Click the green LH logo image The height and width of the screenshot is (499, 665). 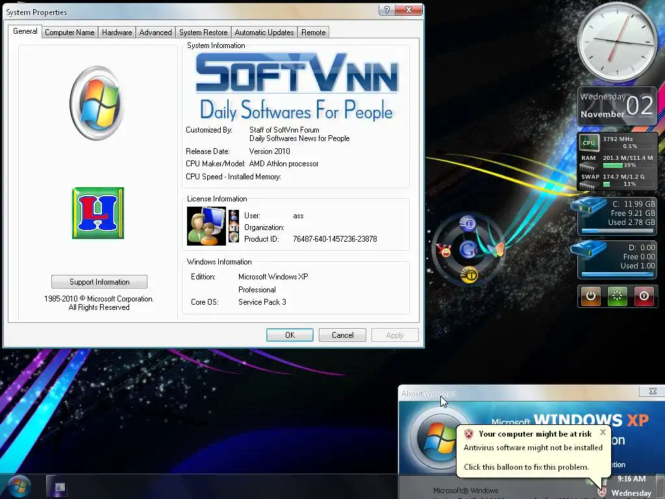coord(98,213)
